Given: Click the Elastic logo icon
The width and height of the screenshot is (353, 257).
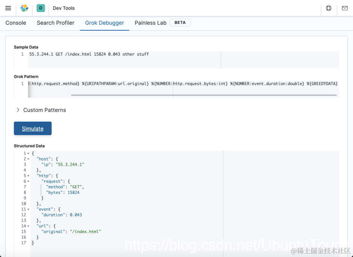Looking at the screenshot, I should tap(24, 8).
